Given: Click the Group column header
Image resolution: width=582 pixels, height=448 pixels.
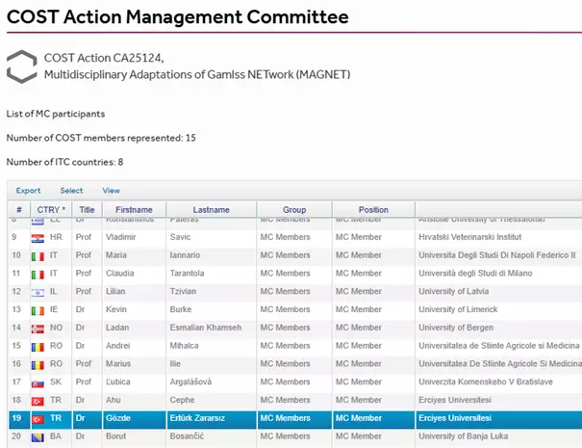Looking at the screenshot, I should [294, 210].
